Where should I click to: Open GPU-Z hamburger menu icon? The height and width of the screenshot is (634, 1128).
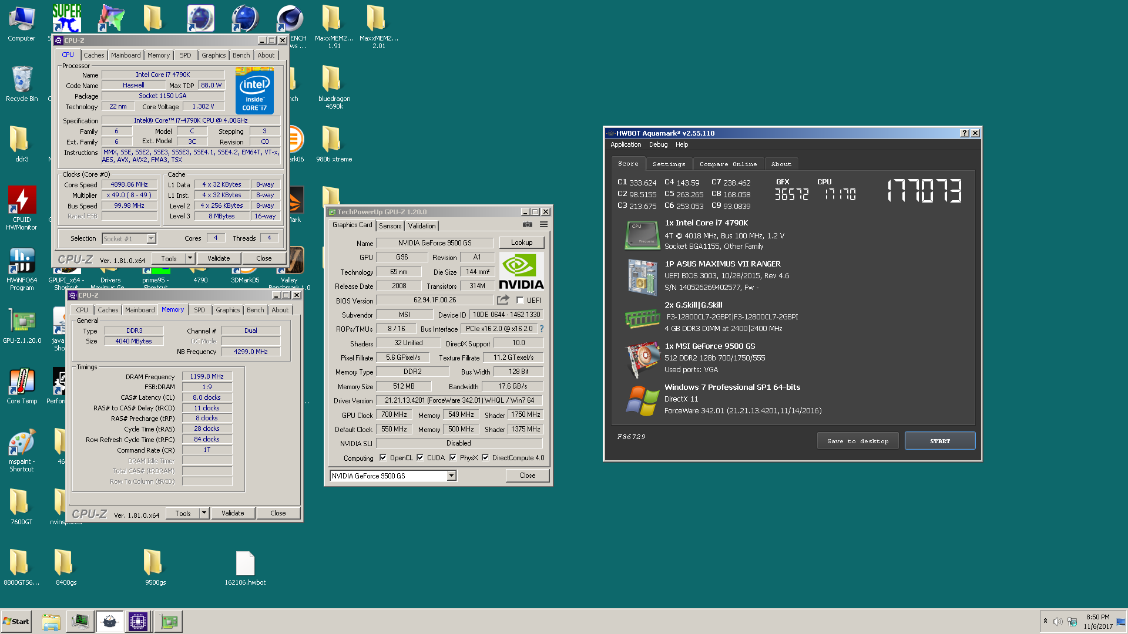[544, 225]
